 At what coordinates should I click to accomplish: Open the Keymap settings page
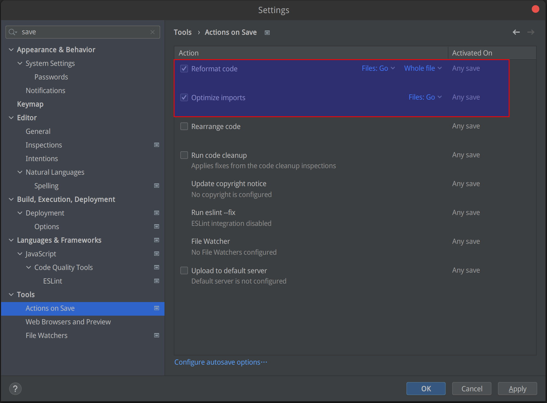pyautogui.click(x=30, y=104)
